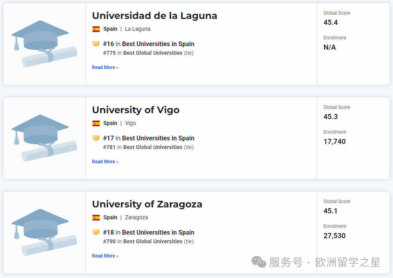Click the gold badge icon beside #18 ranking
Image resolution: width=393 pixels, height=278 pixels.
click(96, 232)
